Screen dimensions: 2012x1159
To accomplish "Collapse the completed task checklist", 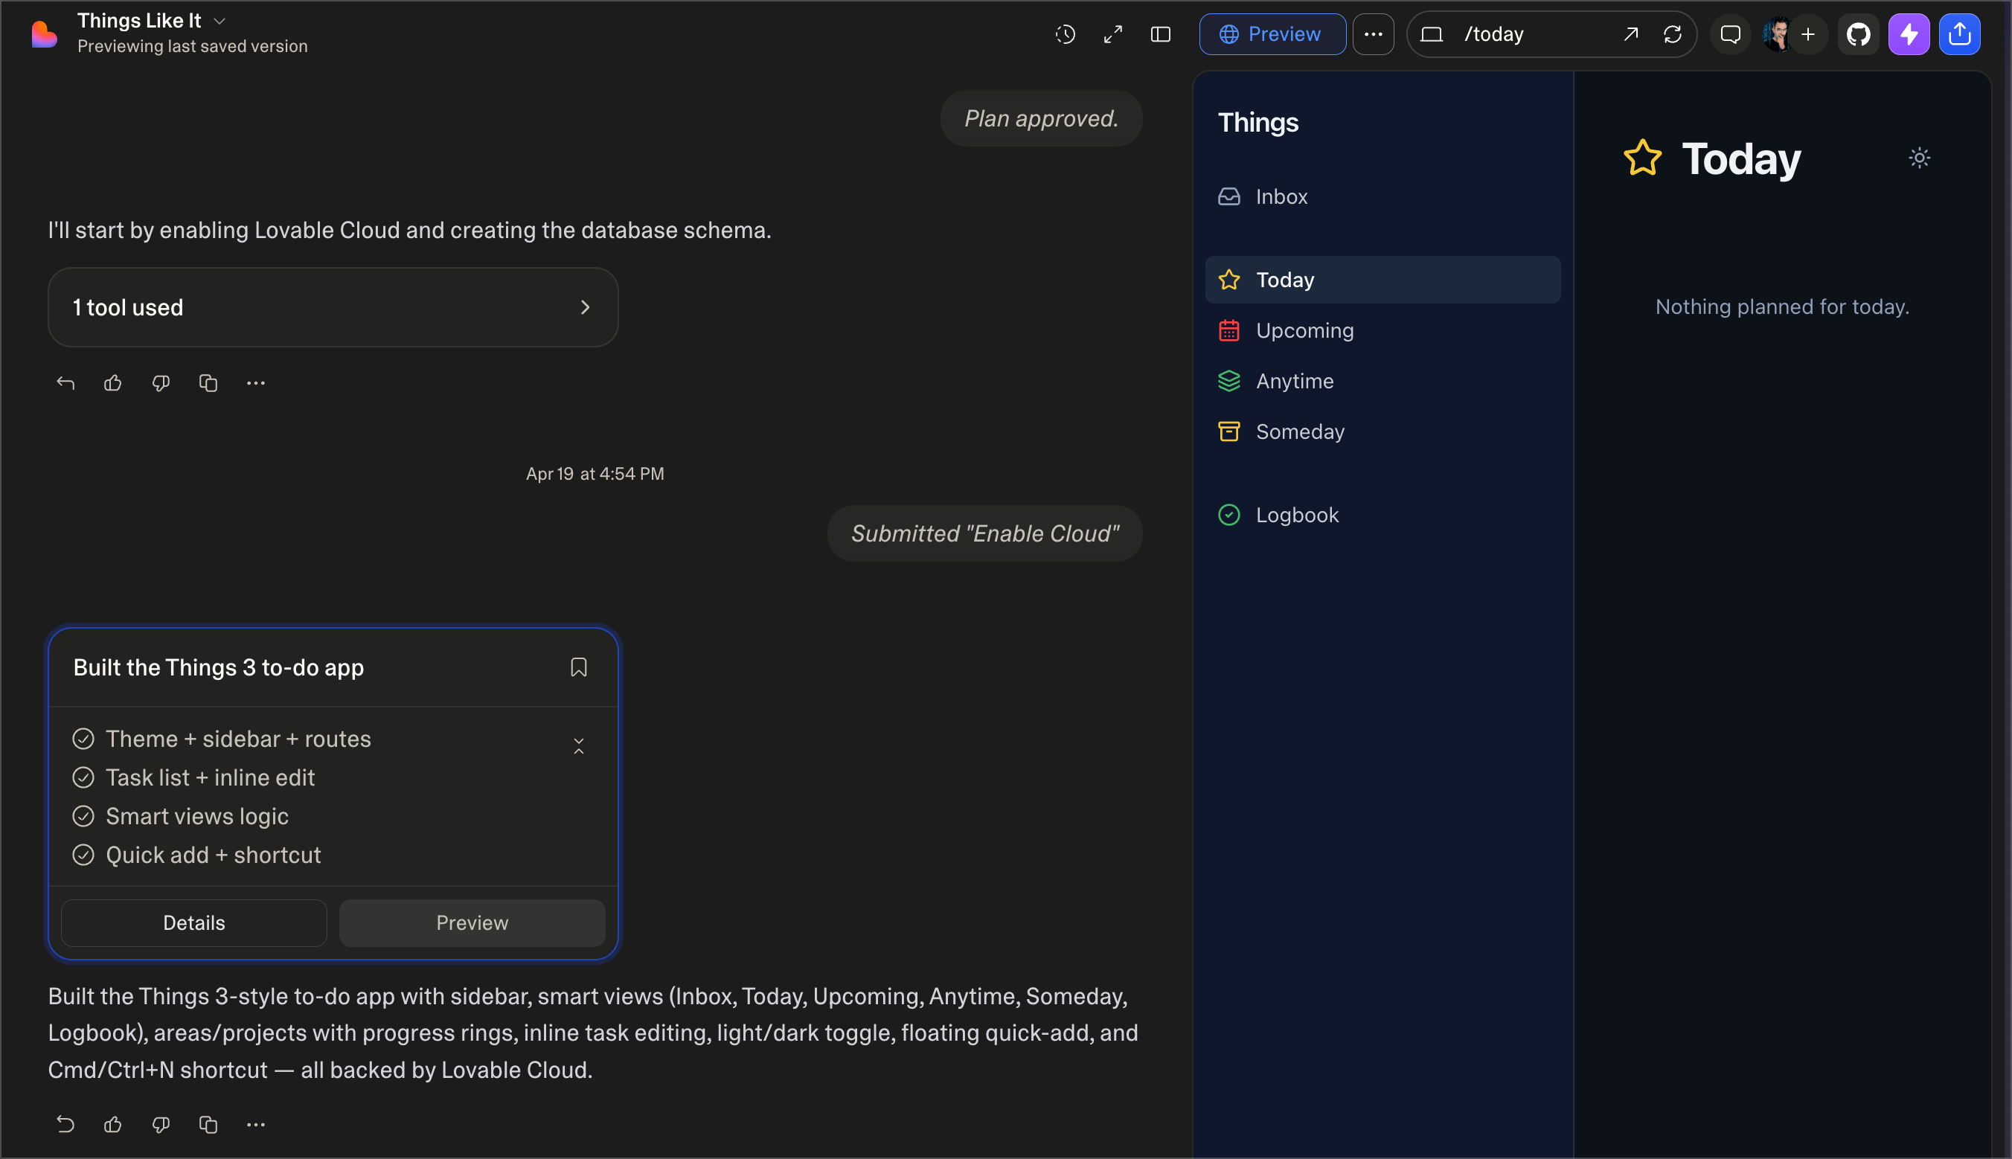I will (x=579, y=746).
